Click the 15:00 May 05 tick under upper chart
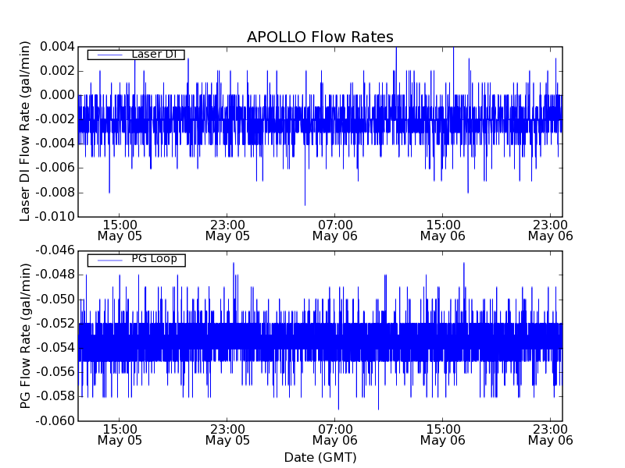 [x=120, y=229]
